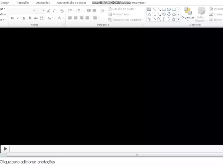Viewport: 223px width, 167px height.
Task: Click Alinhar Texto button
Action: pyautogui.click(x=119, y=14)
